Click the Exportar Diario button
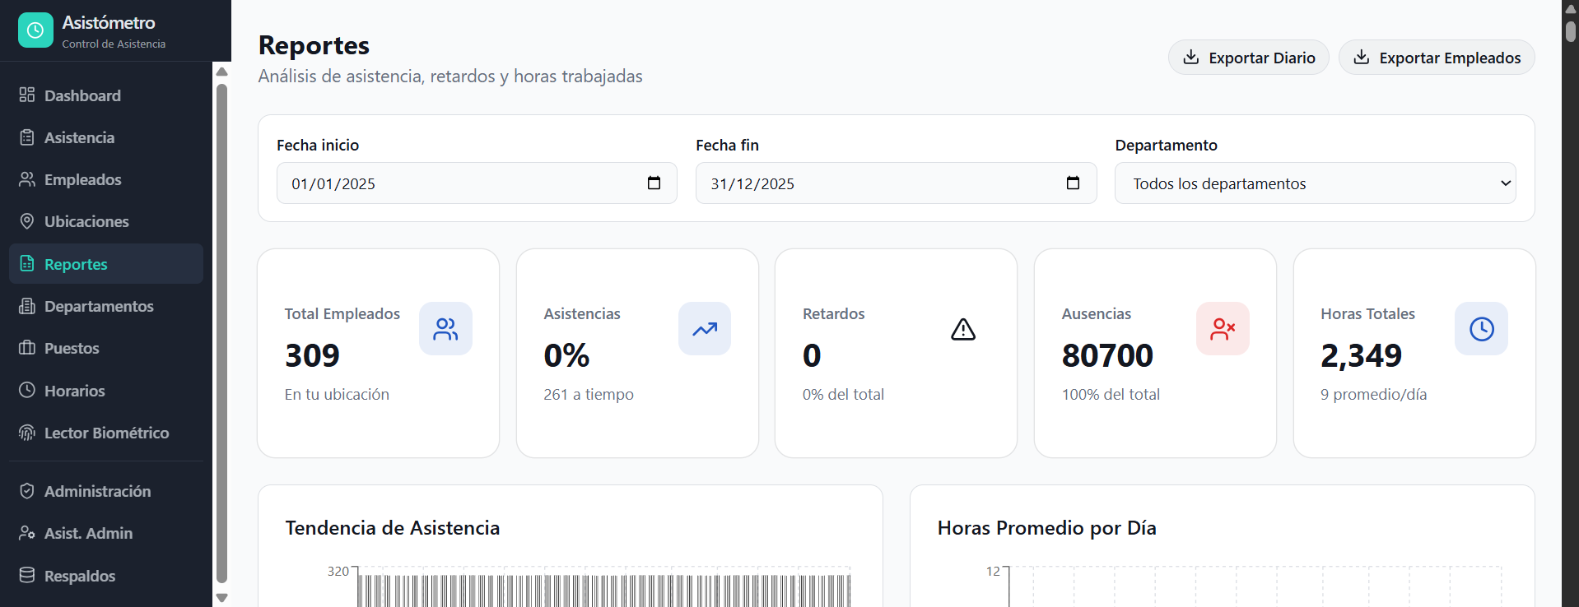 pos(1248,58)
